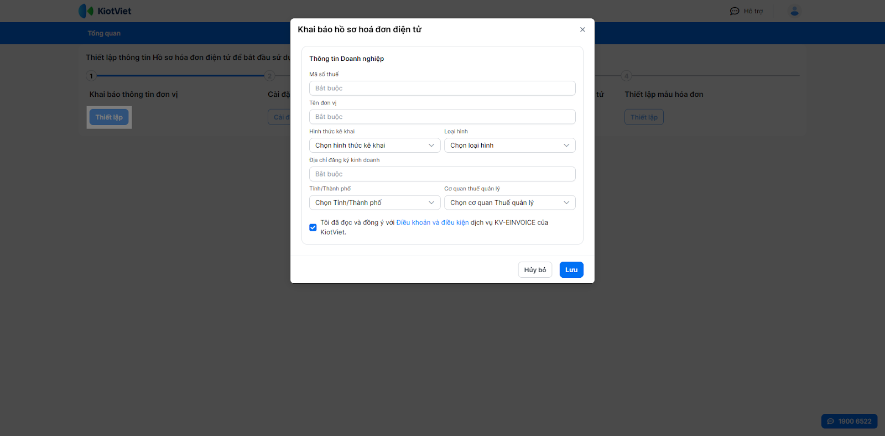This screenshot has width=885, height=436.
Task: Click the 1900 6522 hotline chat button
Action: click(x=849, y=421)
